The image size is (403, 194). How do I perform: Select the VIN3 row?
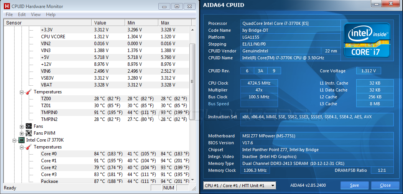pos(115,50)
